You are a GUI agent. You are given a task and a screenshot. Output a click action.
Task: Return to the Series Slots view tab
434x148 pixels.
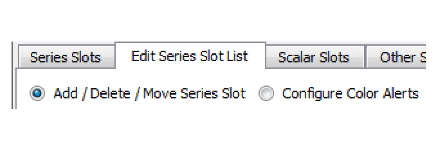66,57
